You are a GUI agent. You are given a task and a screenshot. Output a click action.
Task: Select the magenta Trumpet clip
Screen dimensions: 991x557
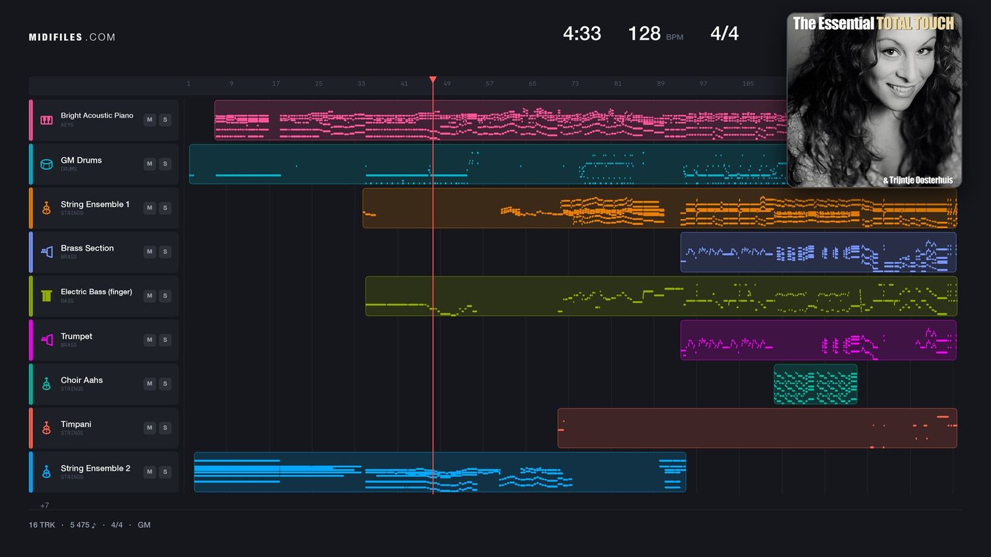point(819,340)
